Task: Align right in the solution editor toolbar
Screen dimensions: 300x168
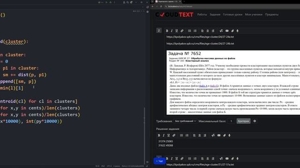Action: [x=205, y=135]
